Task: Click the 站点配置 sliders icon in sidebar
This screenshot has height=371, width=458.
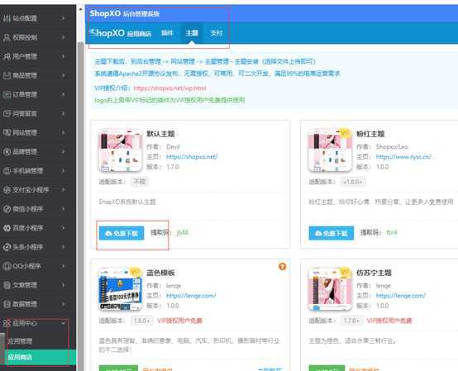Action: [7, 18]
